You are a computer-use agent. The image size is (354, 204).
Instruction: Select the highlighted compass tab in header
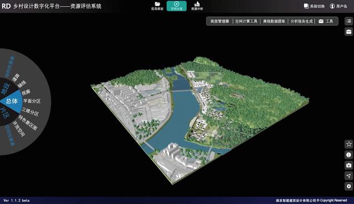pos(176,6)
